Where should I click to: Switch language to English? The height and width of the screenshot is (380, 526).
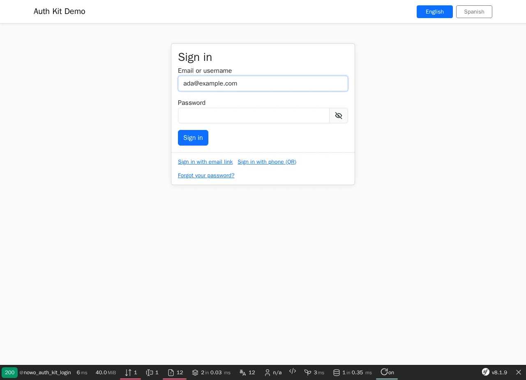435,12
